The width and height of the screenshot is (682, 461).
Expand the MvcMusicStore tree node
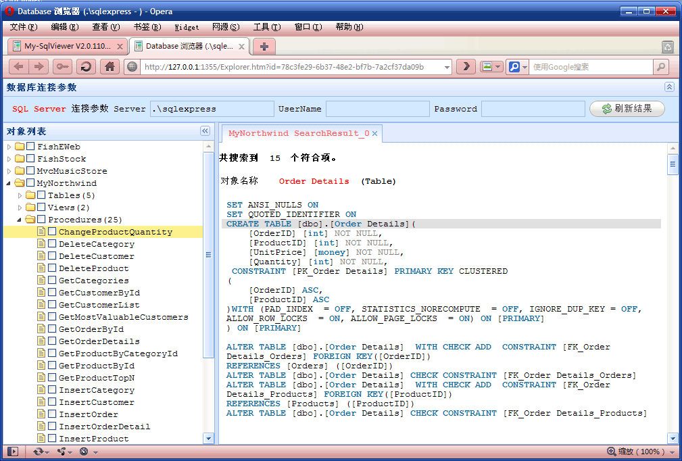(x=9, y=171)
